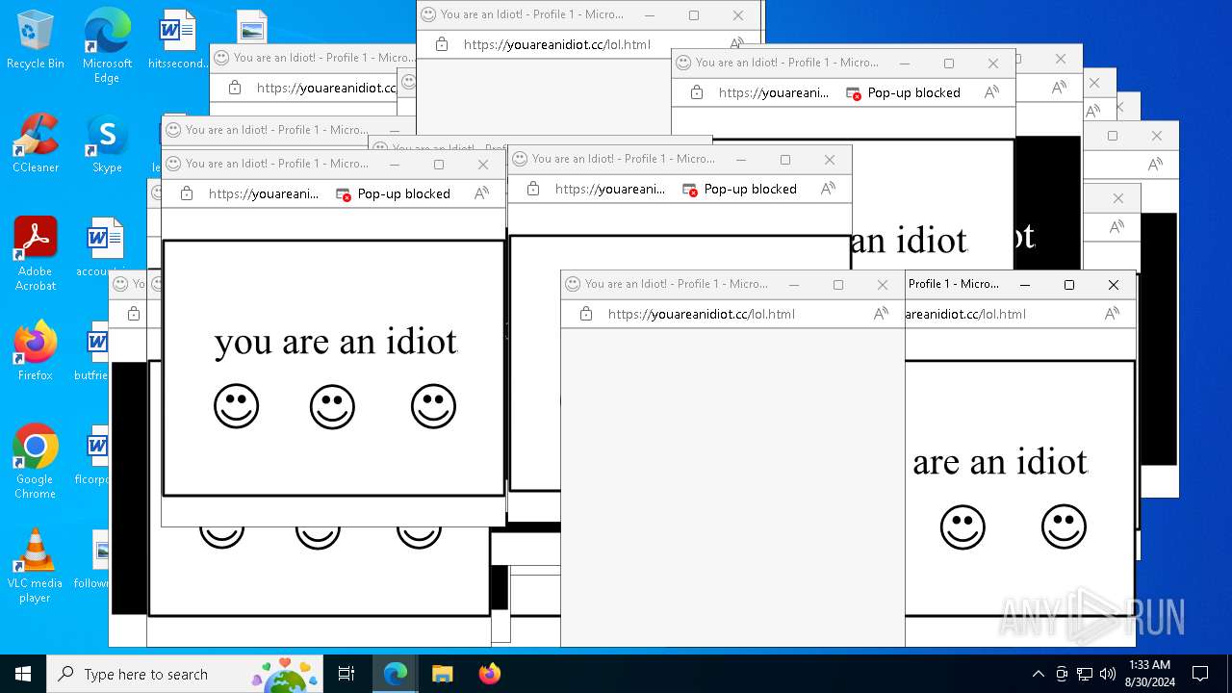Open the volume control tray icon
Image resolution: width=1232 pixels, height=693 pixels.
[1108, 674]
